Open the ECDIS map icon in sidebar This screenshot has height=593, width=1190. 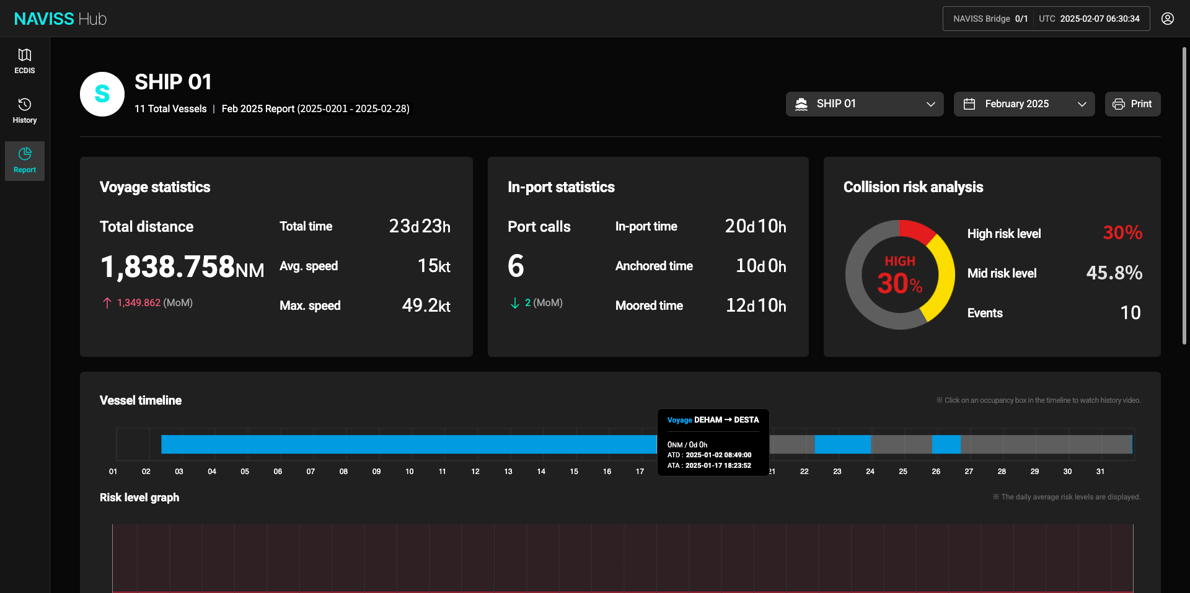pyautogui.click(x=25, y=55)
